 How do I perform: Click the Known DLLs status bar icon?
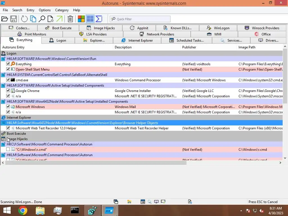(190, 202)
